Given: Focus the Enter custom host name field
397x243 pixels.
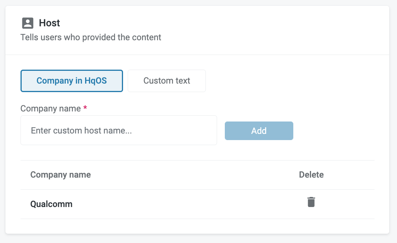Looking at the screenshot, I should coord(118,130).
